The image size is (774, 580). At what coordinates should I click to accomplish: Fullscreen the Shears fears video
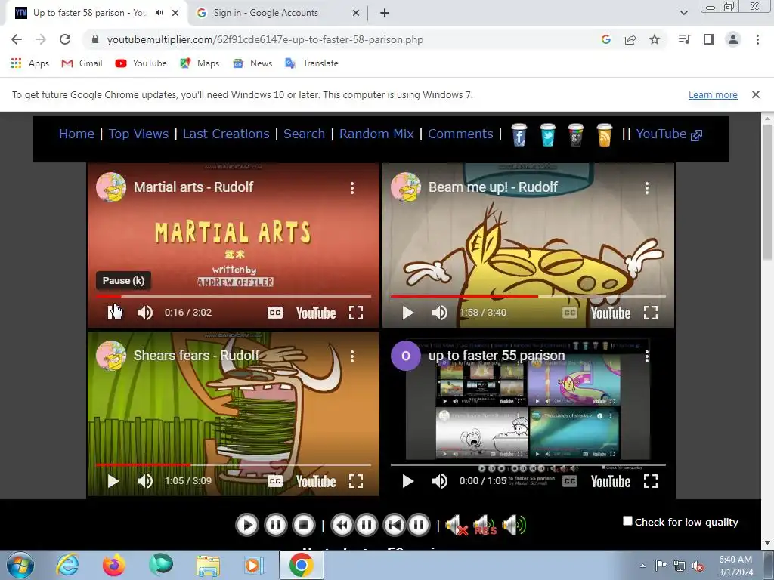(356, 481)
